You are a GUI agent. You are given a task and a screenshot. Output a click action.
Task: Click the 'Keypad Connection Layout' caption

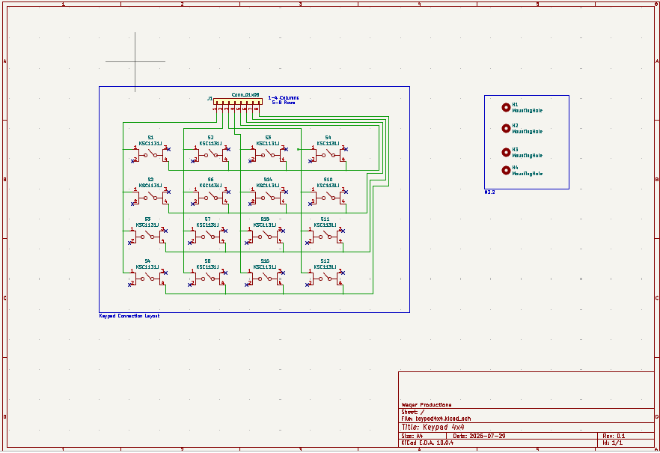[x=129, y=316]
